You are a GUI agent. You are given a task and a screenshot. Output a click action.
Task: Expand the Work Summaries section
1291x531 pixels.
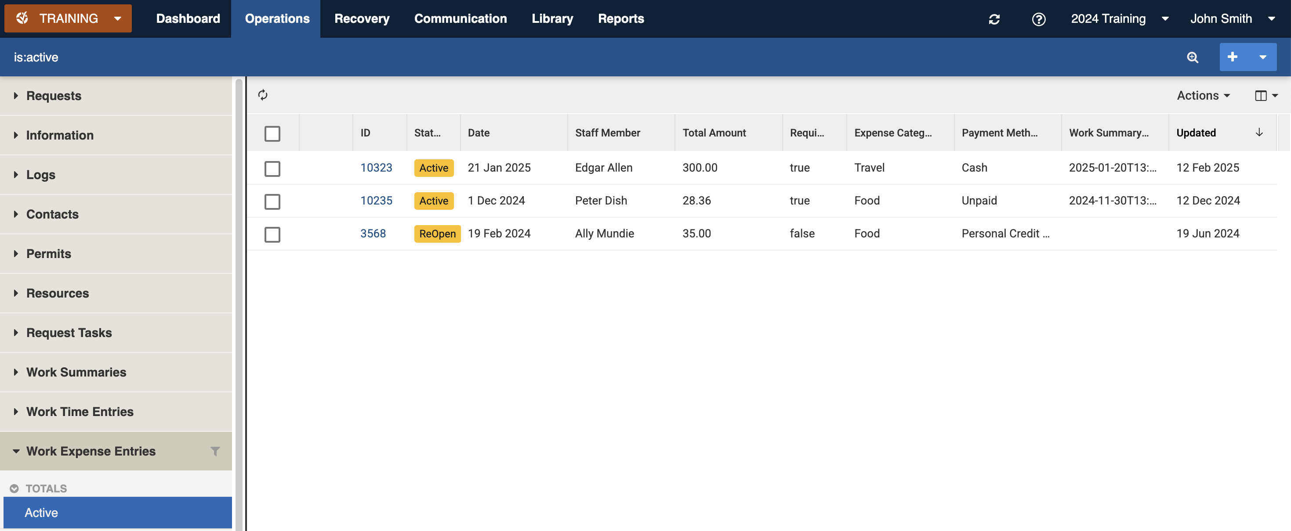coord(76,372)
